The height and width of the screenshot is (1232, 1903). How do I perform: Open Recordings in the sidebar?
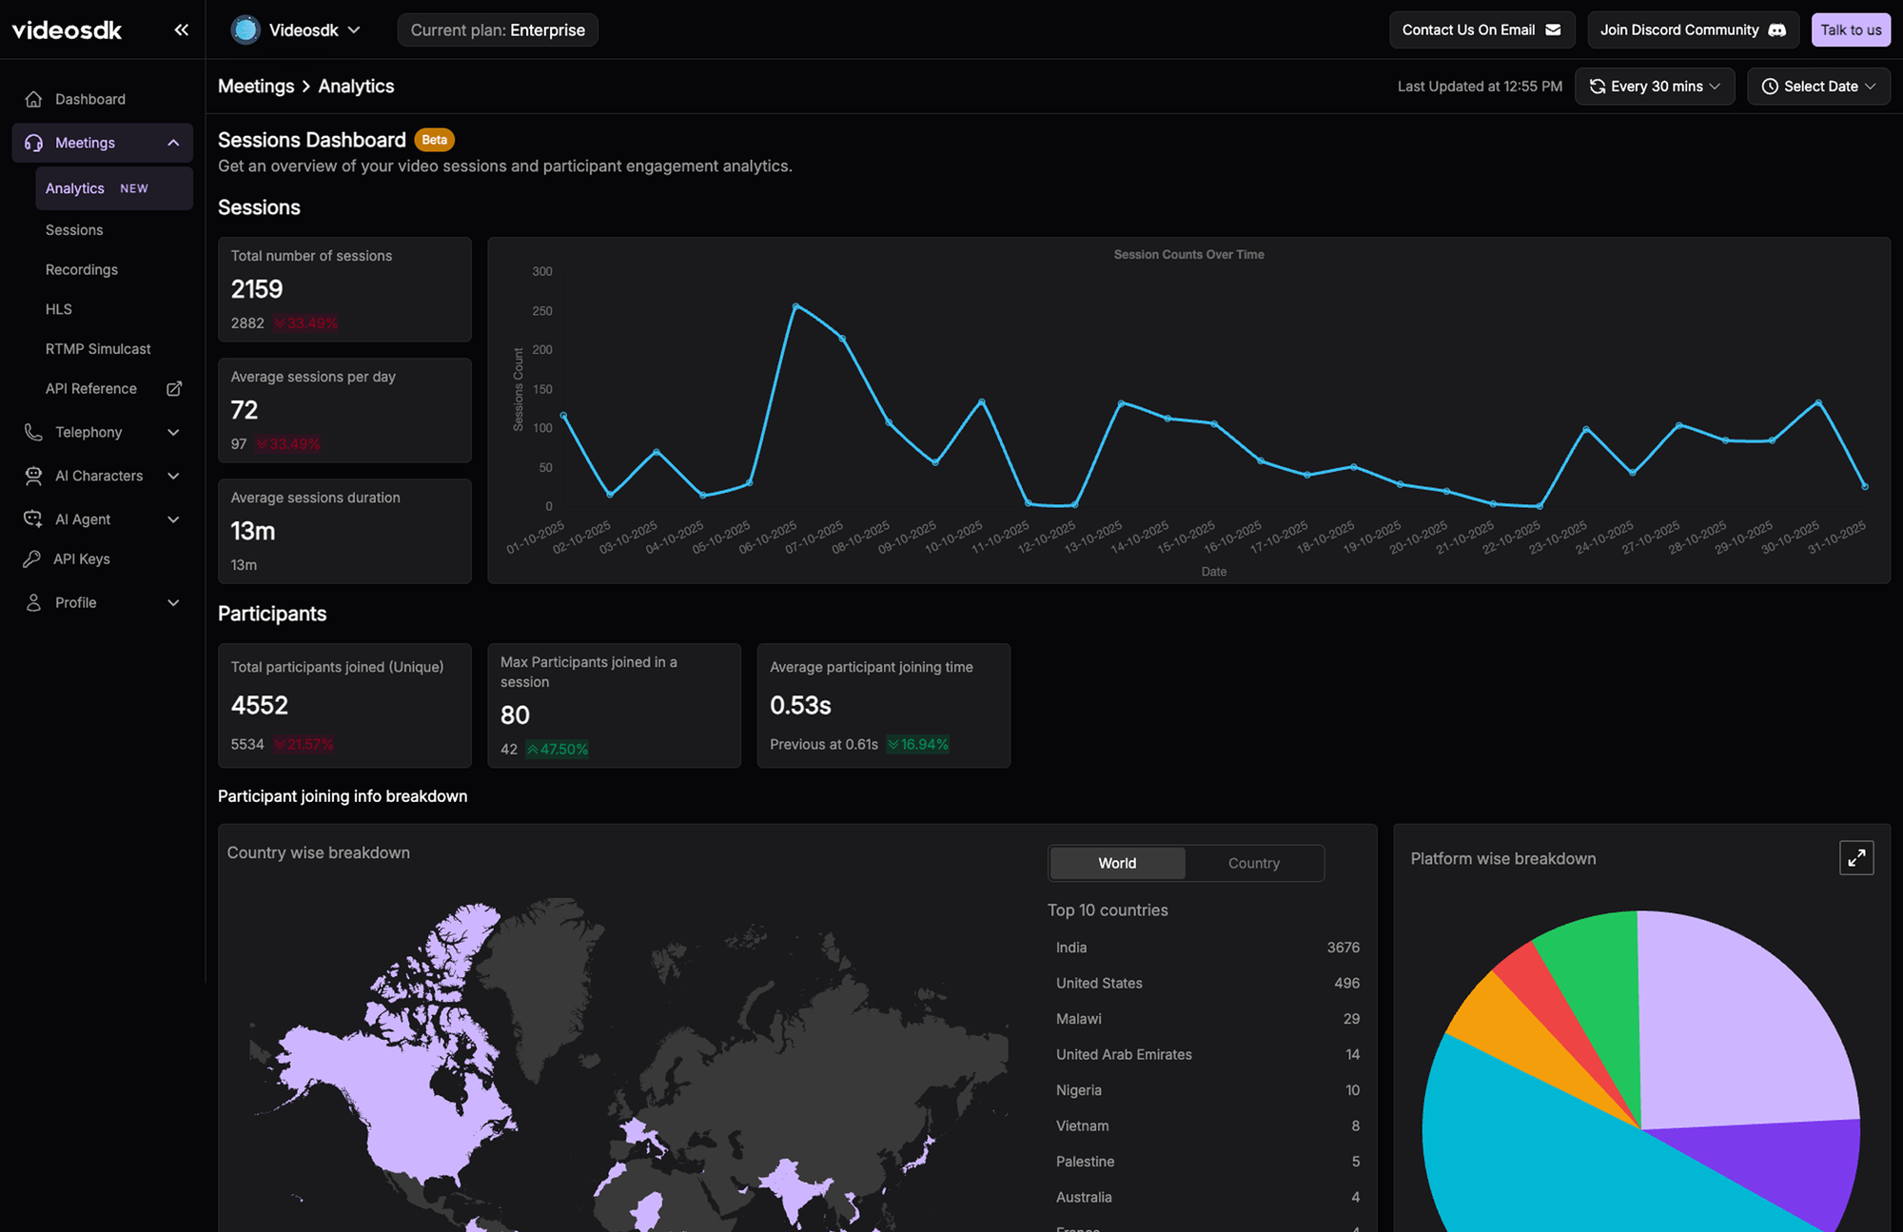(82, 270)
